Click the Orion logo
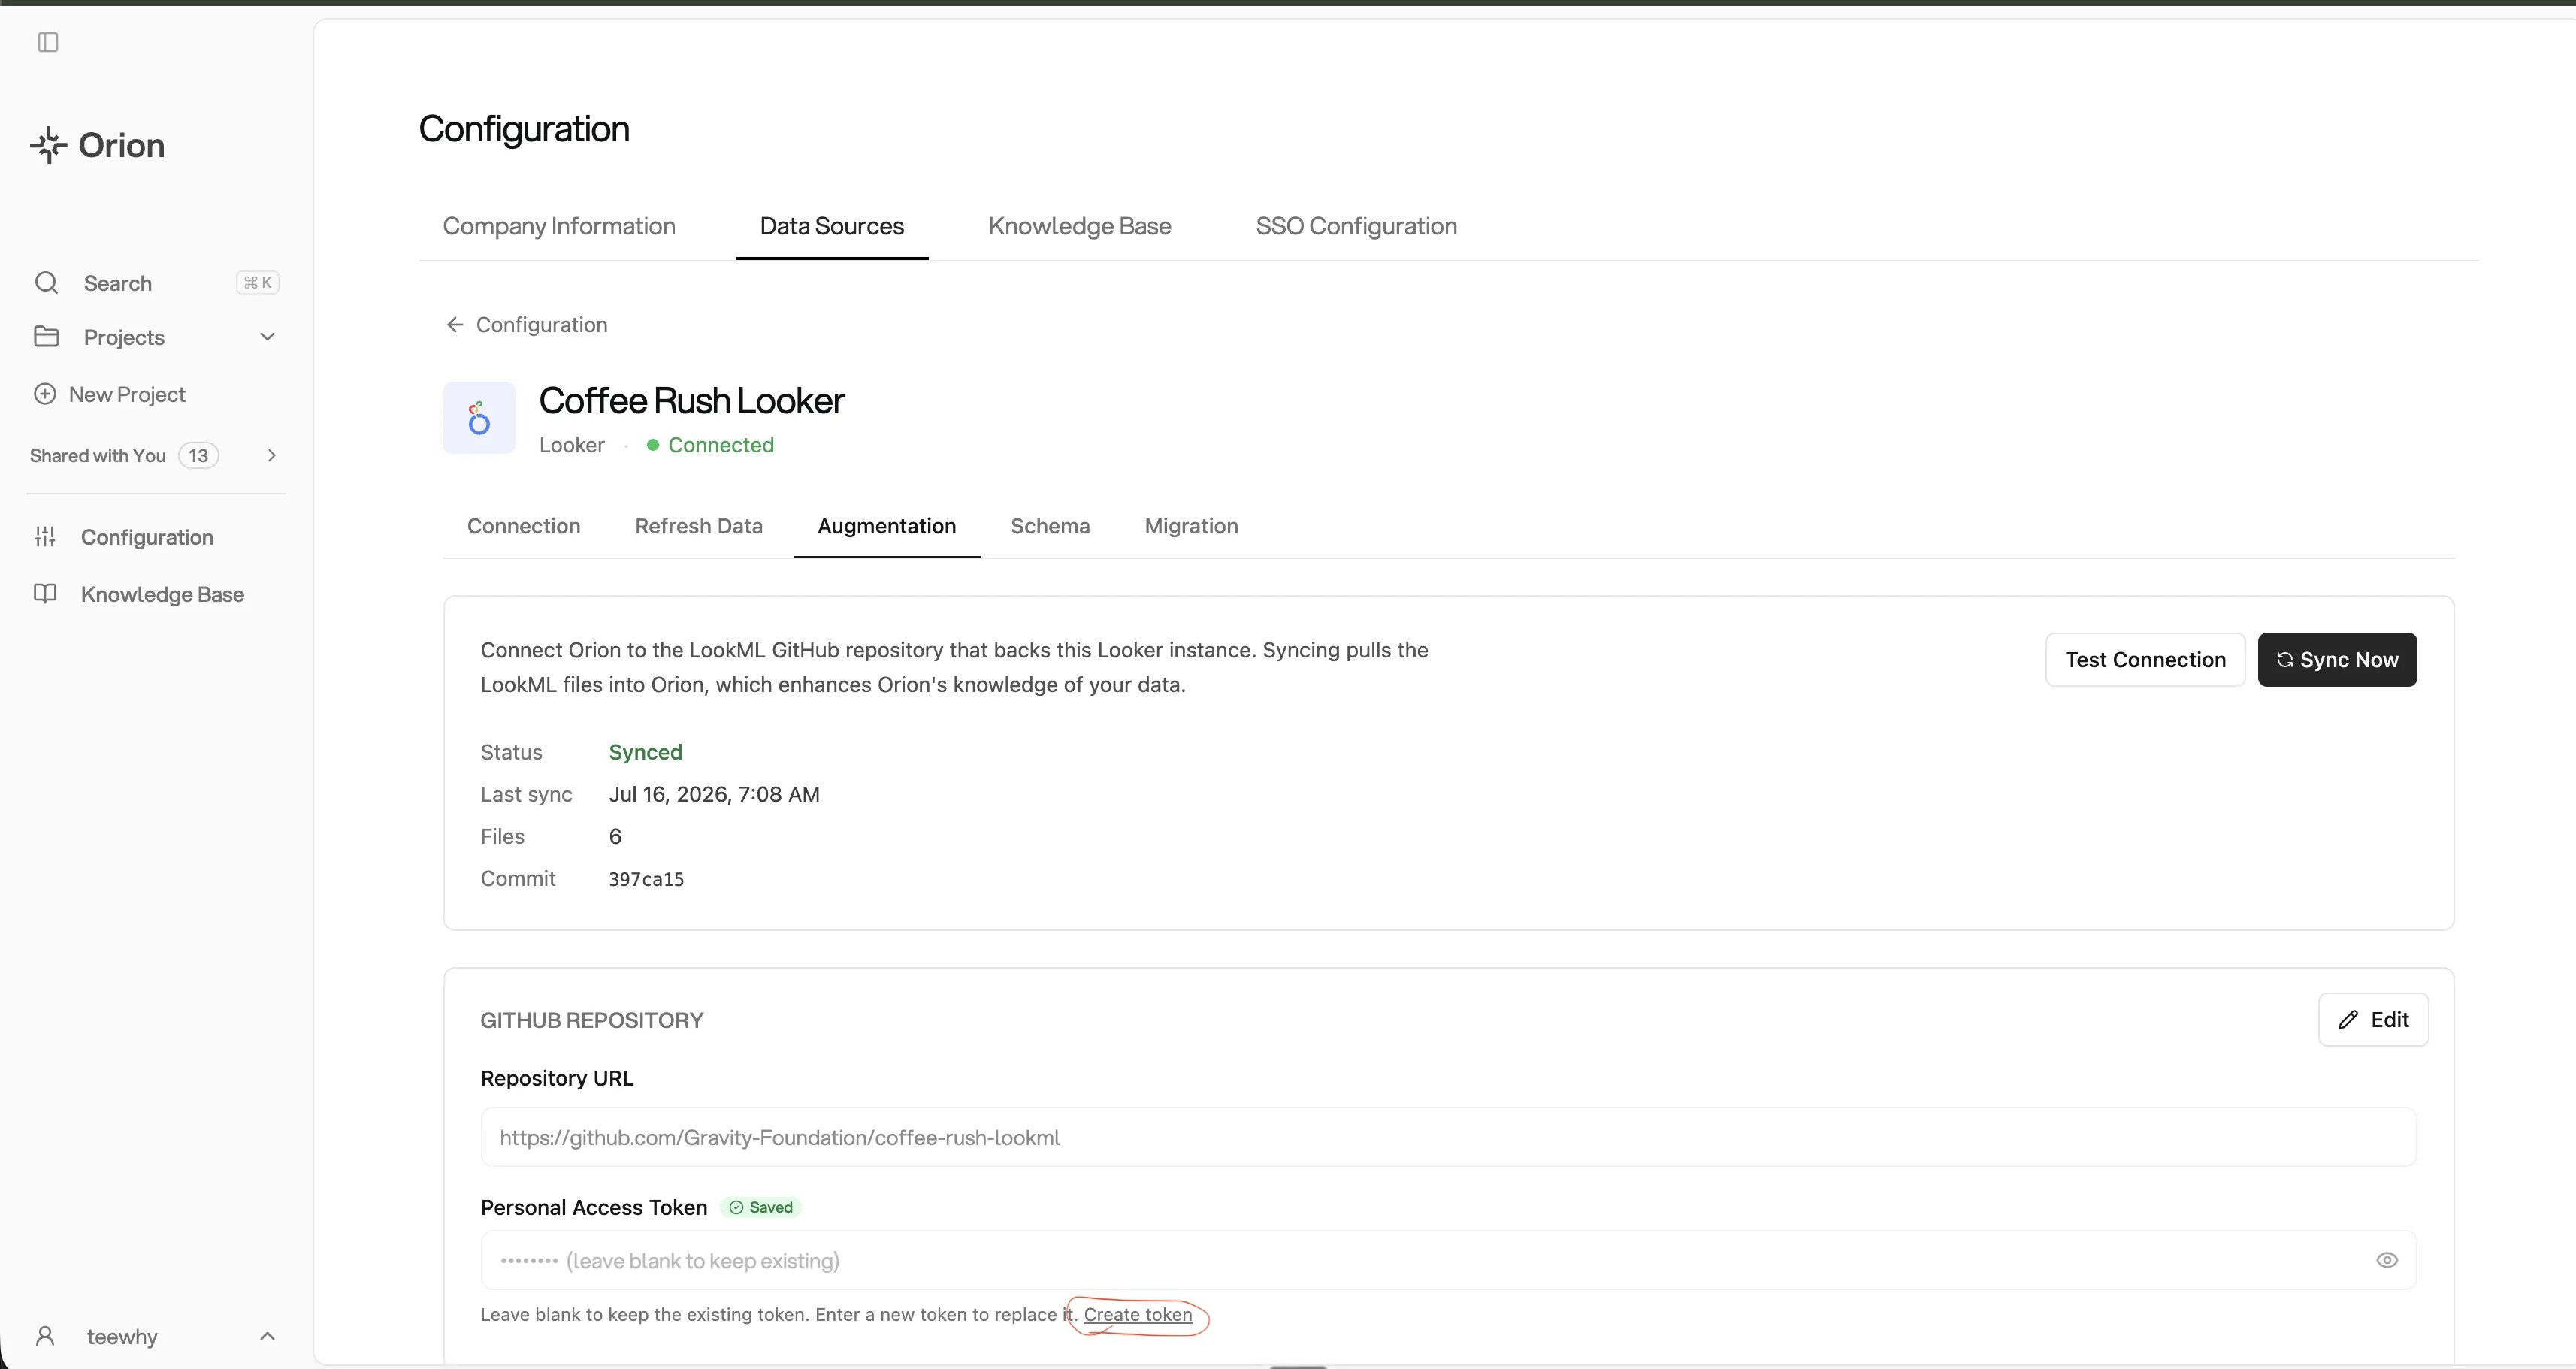 tap(97, 145)
